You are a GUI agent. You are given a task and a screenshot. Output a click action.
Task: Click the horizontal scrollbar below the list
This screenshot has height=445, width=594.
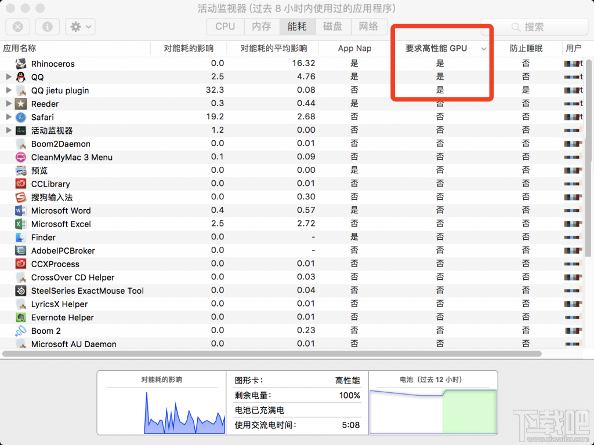click(273, 353)
